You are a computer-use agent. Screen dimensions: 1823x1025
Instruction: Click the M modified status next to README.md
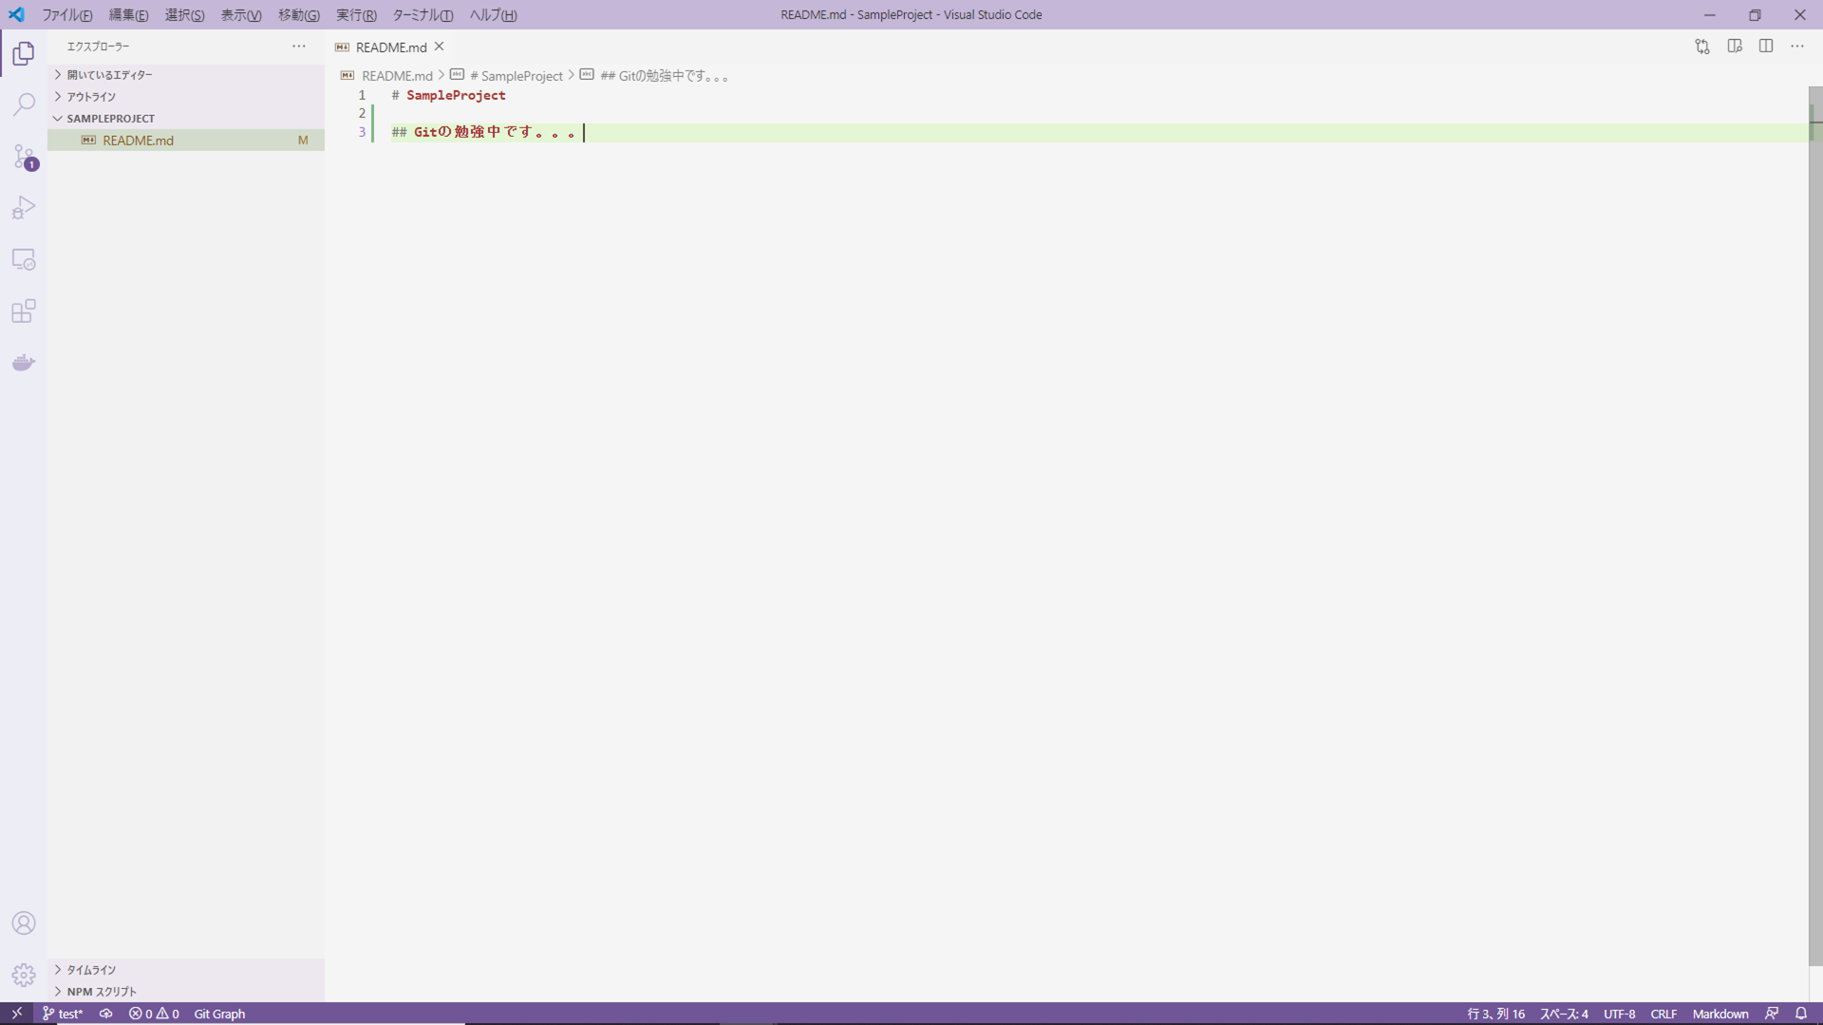click(303, 141)
